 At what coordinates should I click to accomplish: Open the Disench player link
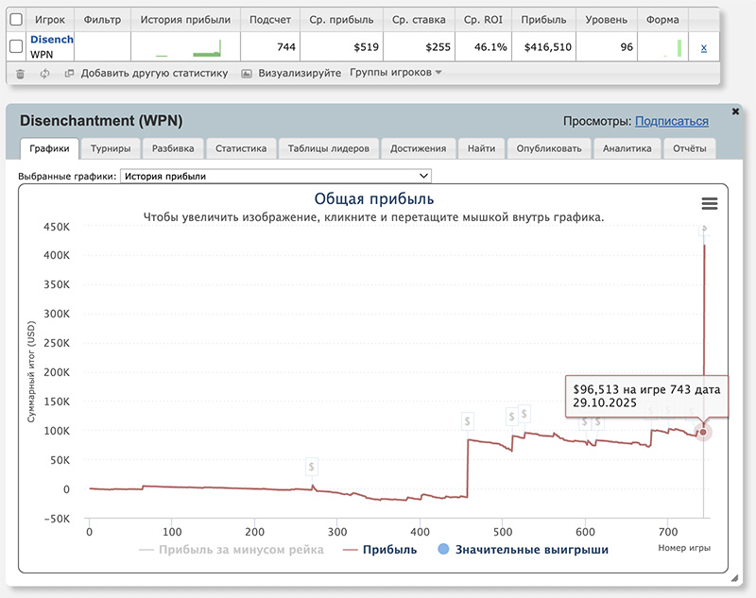(52, 41)
